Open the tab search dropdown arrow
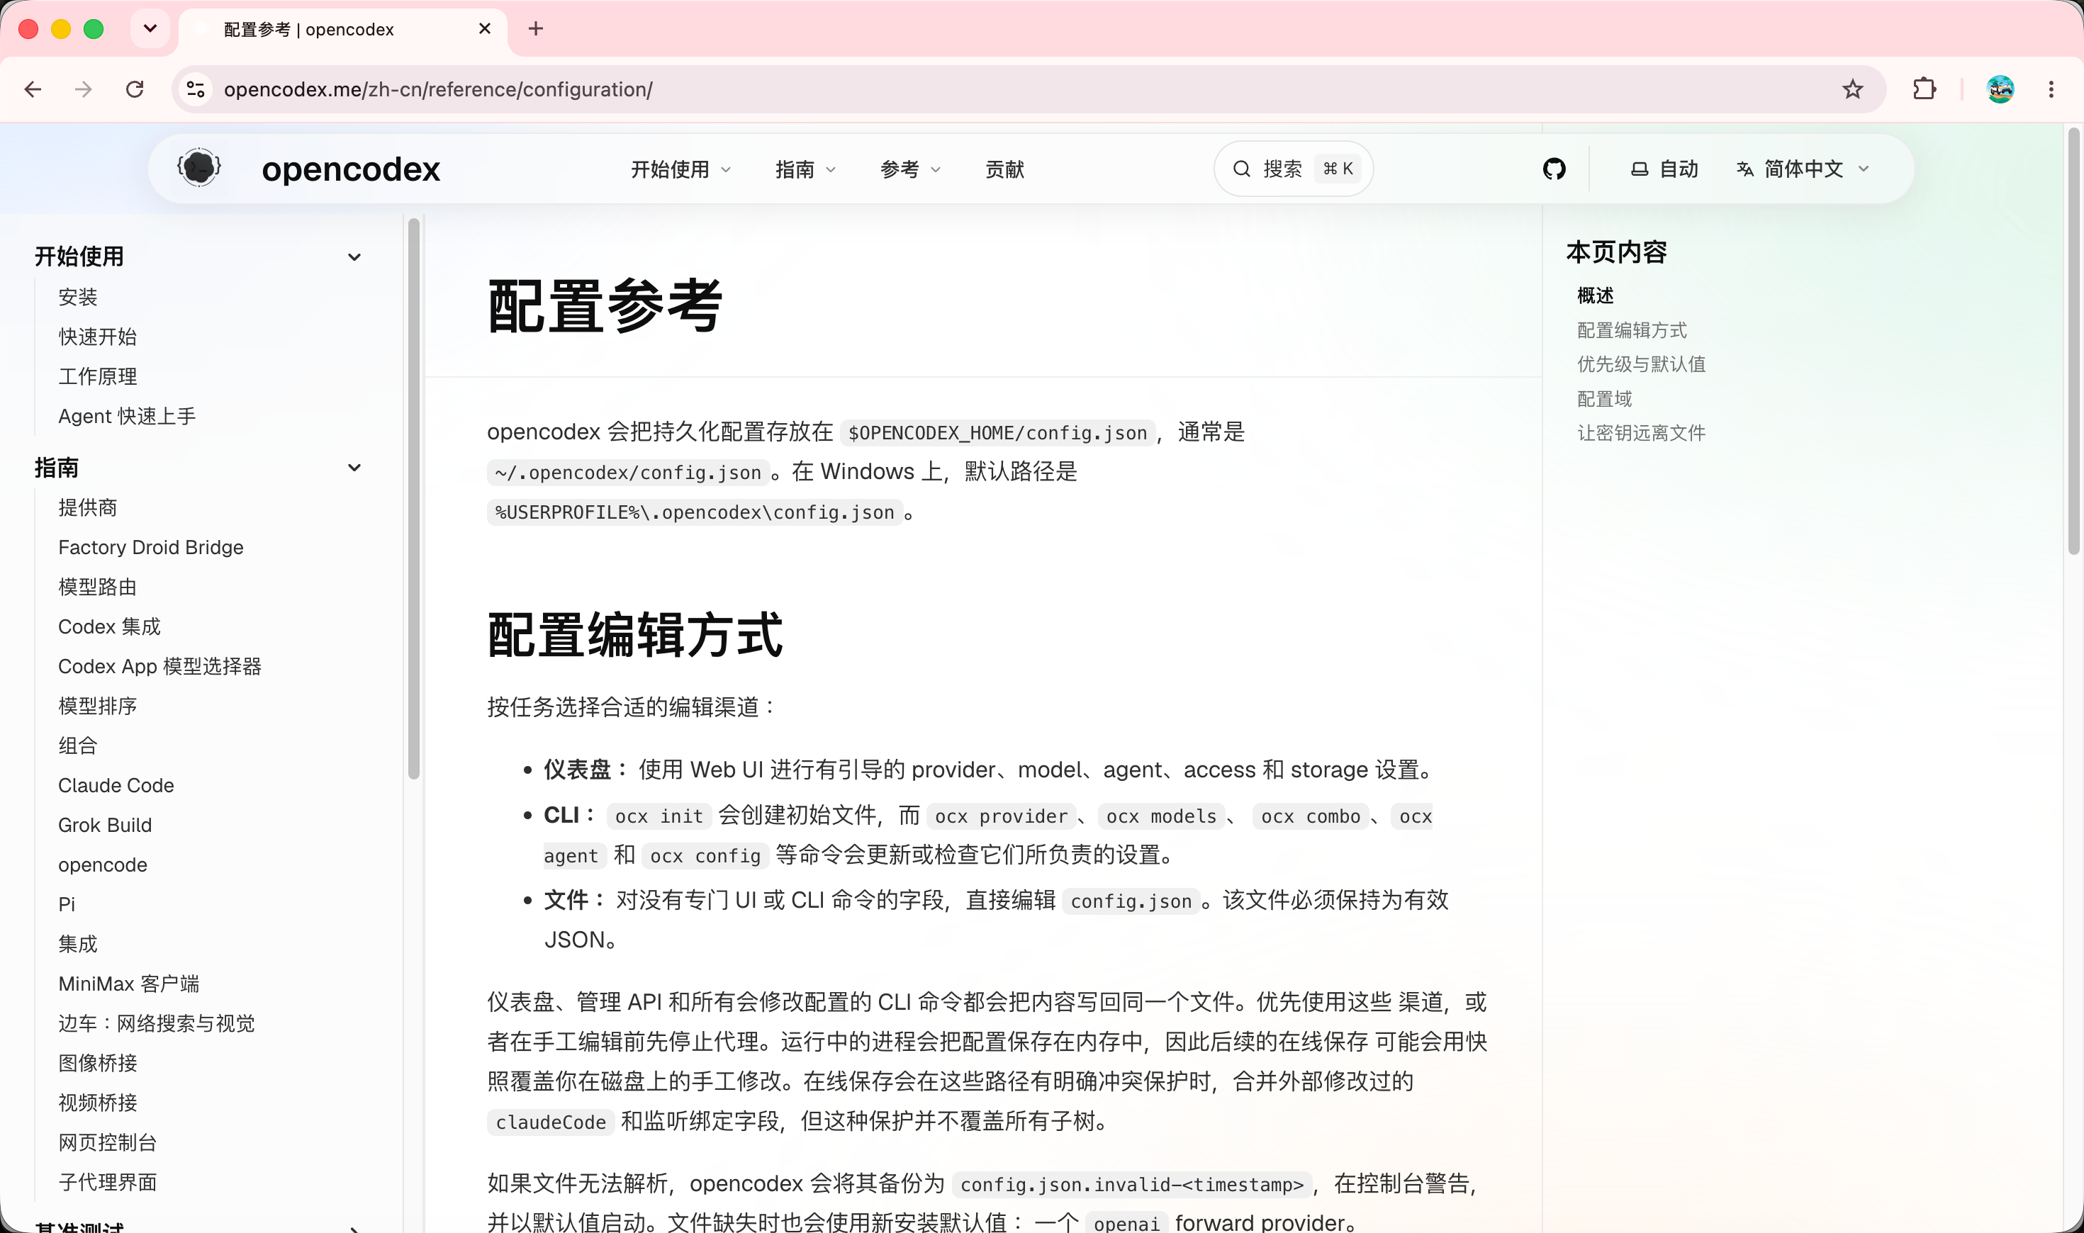This screenshot has height=1233, width=2084. 150,29
